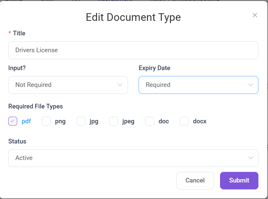Open the dropdown showing 'Active'
The image size is (268, 199).
coord(133,158)
